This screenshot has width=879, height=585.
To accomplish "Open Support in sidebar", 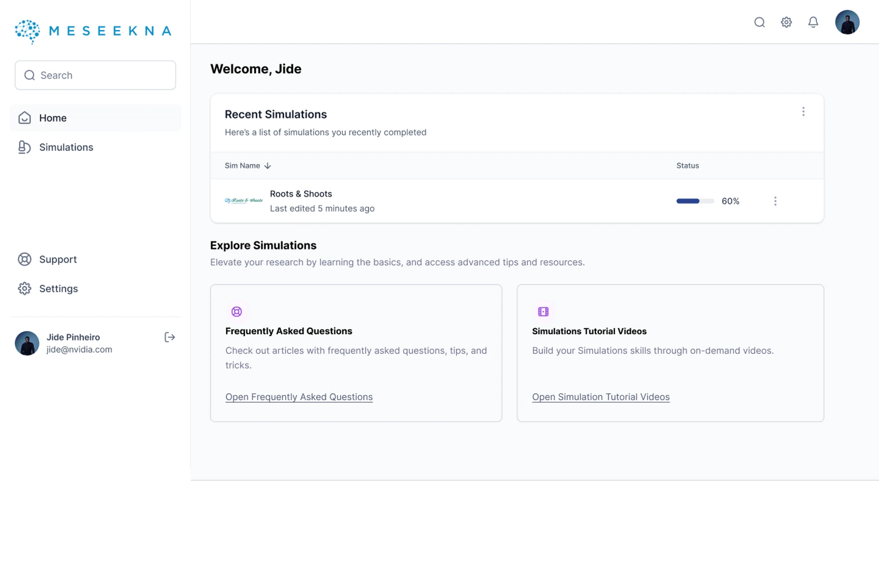I will 58,259.
